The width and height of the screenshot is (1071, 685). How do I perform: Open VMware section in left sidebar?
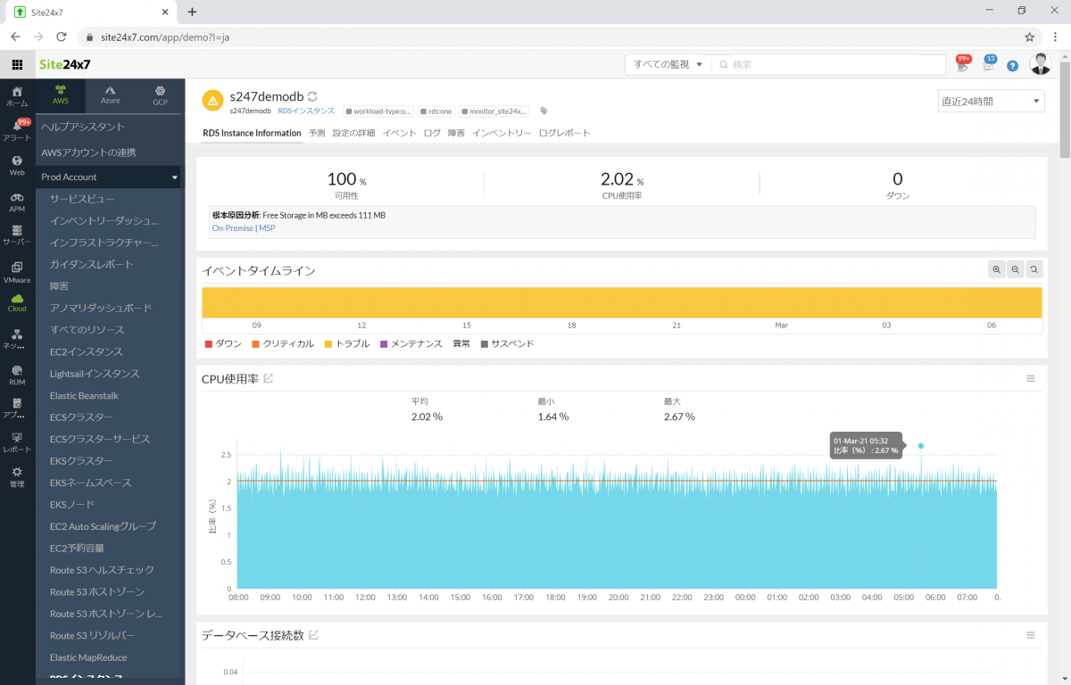17,272
